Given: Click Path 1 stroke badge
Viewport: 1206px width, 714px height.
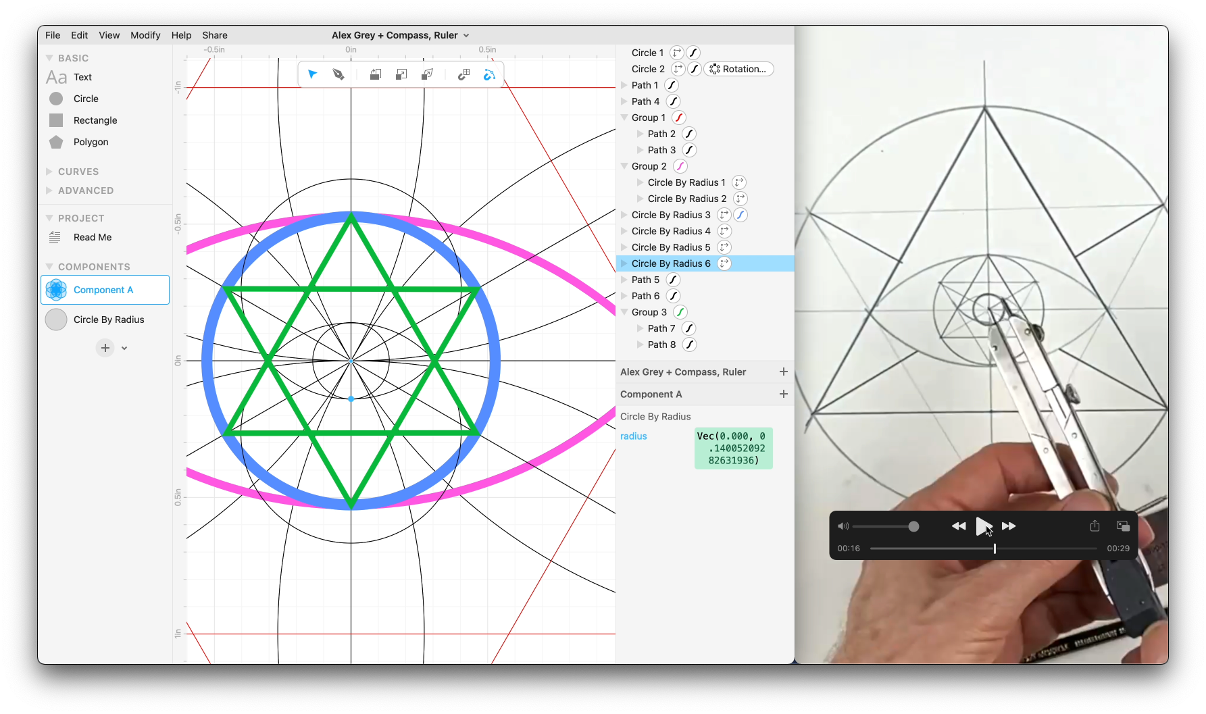Looking at the screenshot, I should coord(671,85).
